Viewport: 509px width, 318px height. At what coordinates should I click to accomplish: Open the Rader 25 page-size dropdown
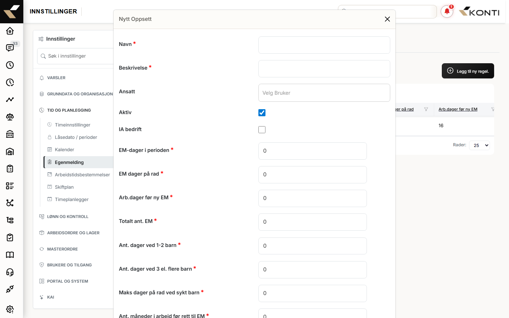point(479,145)
